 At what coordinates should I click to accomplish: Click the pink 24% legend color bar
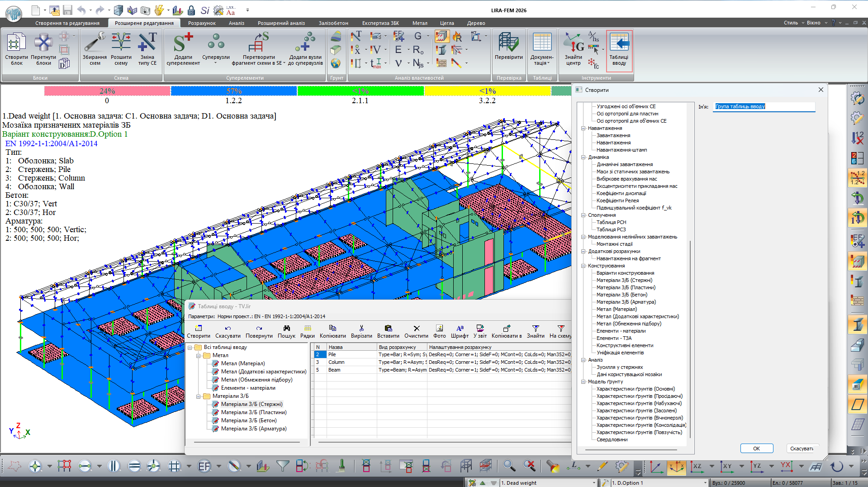click(107, 91)
